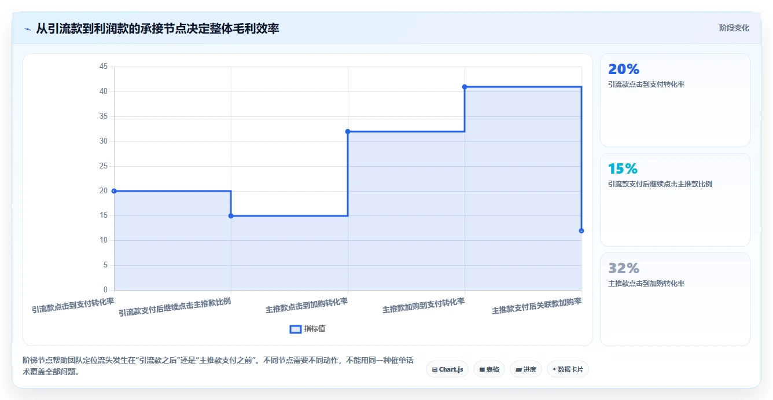Screen dimensions: 773x400
Task: Click the y-axis tick value 45
Action: click(x=104, y=67)
